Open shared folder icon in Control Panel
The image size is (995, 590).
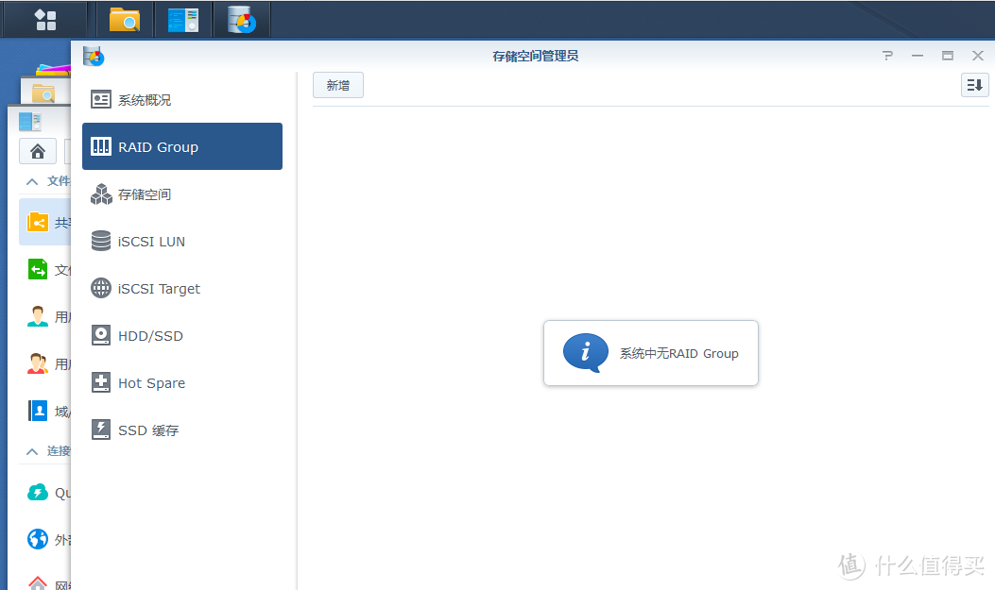pyautogui.click(x=38, y=223)
